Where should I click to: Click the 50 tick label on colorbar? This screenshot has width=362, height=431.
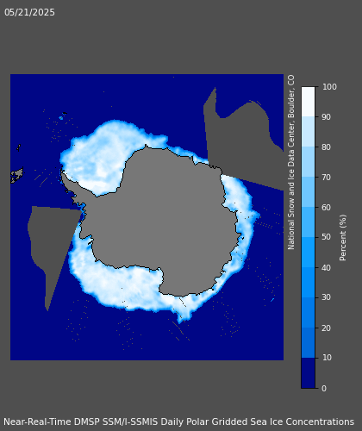pos(327,237)
